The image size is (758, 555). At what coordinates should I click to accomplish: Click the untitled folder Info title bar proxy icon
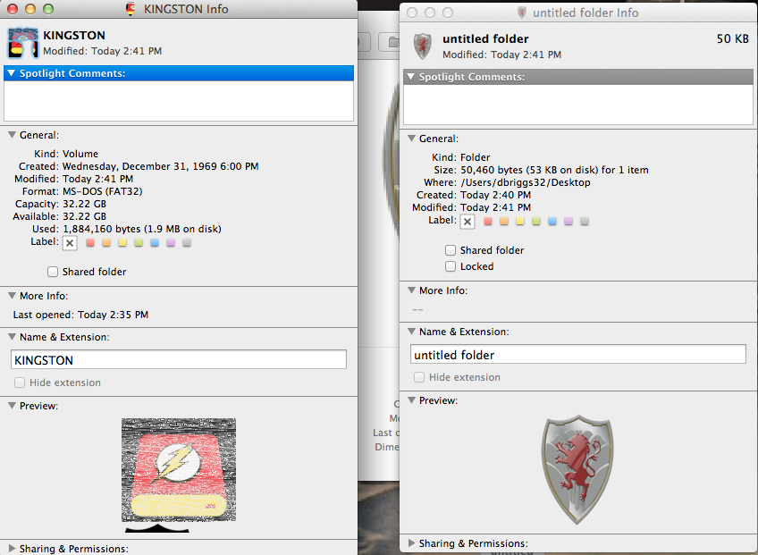tap(522, 13)
